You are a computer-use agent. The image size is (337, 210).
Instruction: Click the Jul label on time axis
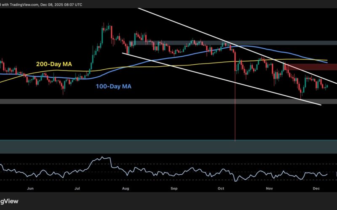(x=78, y=189)
